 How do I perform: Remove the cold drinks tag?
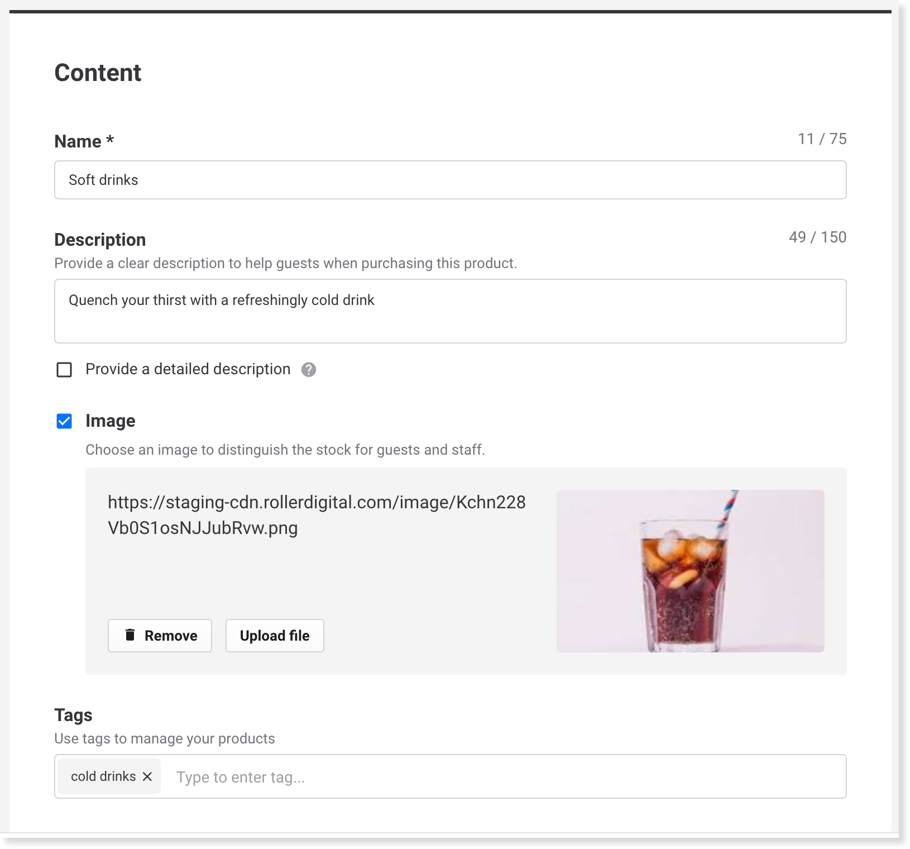tap(147, 776)
